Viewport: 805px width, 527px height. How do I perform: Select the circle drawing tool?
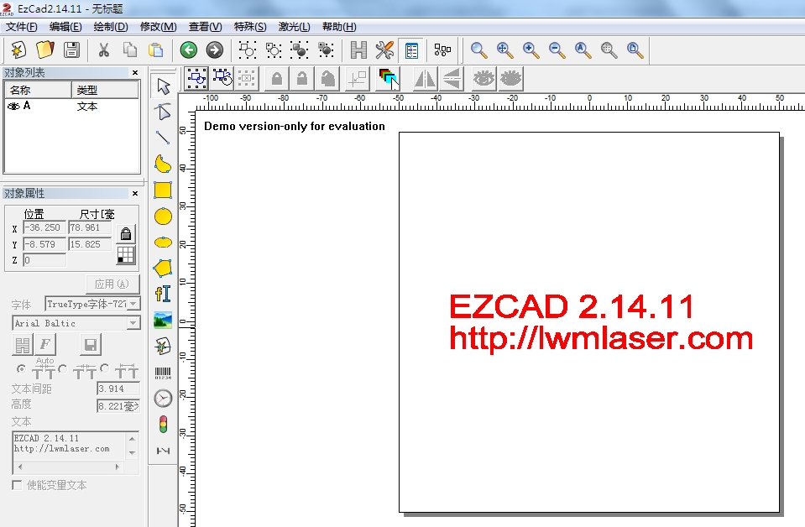[163, 216]
